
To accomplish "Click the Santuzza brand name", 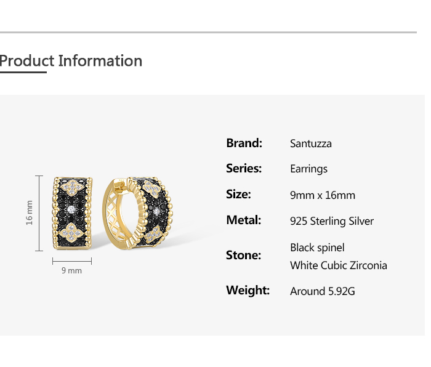I will tap(311, 143).
